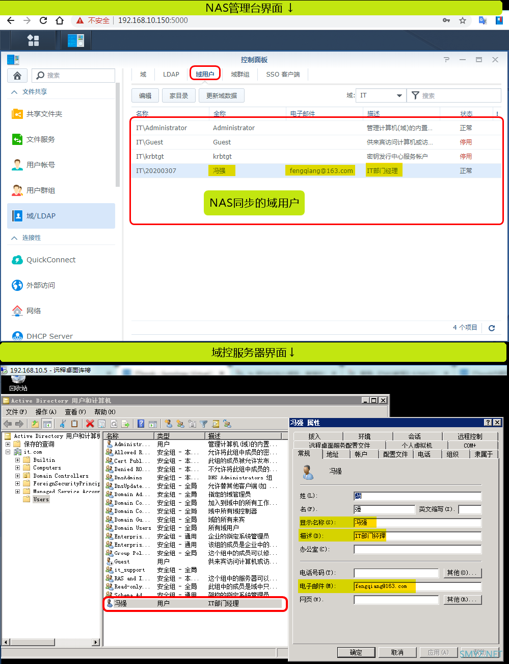Open Control Panel home icon
Screen dimensions: 509x664
(x=17, y=76)
